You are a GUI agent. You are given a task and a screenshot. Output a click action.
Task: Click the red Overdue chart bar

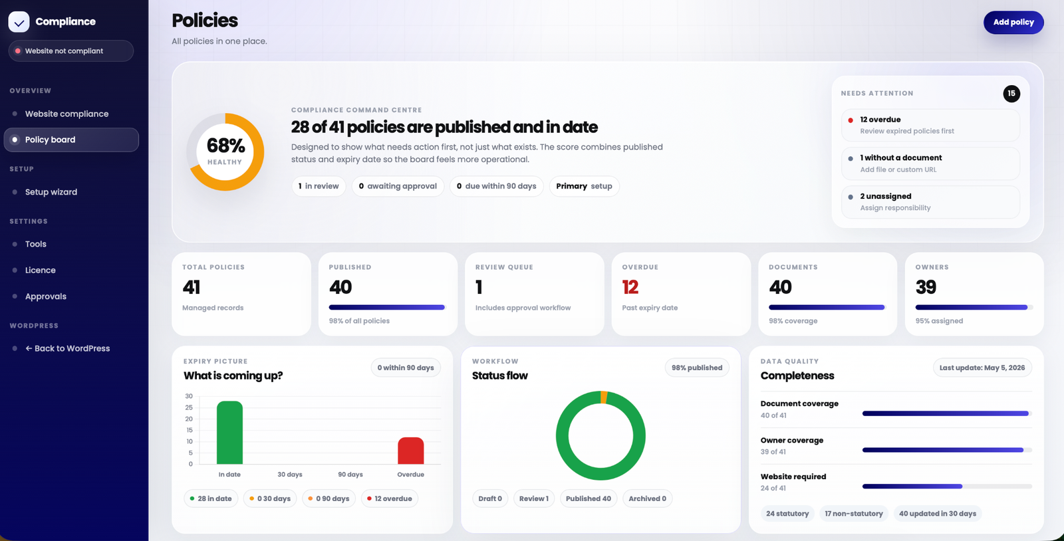pyautogui.click(x=411, y=451)
